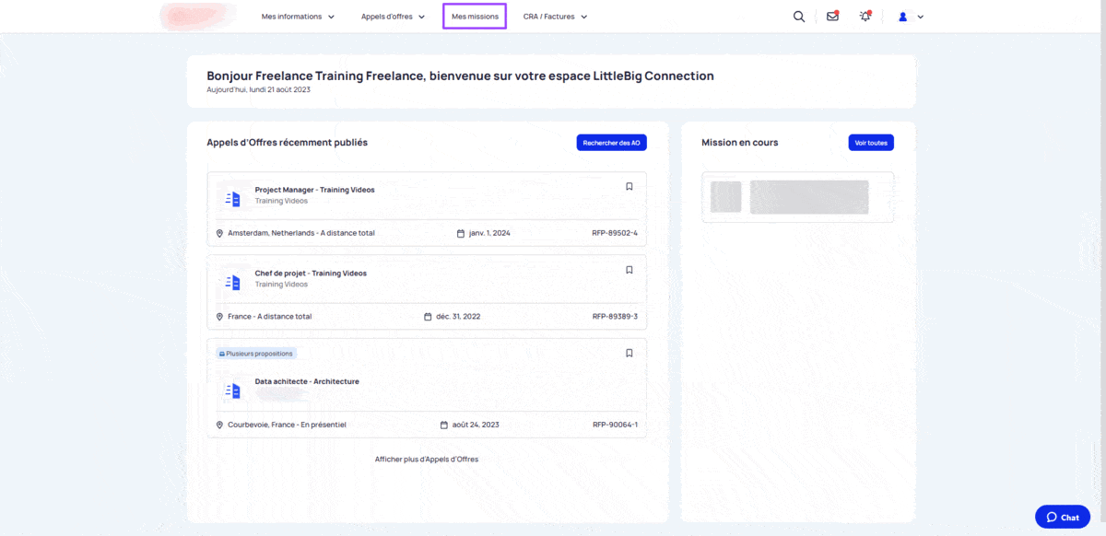The image size is (1106, 536).
Task: Click the Rechercher des AO button
Action: [x=612, y=143]
